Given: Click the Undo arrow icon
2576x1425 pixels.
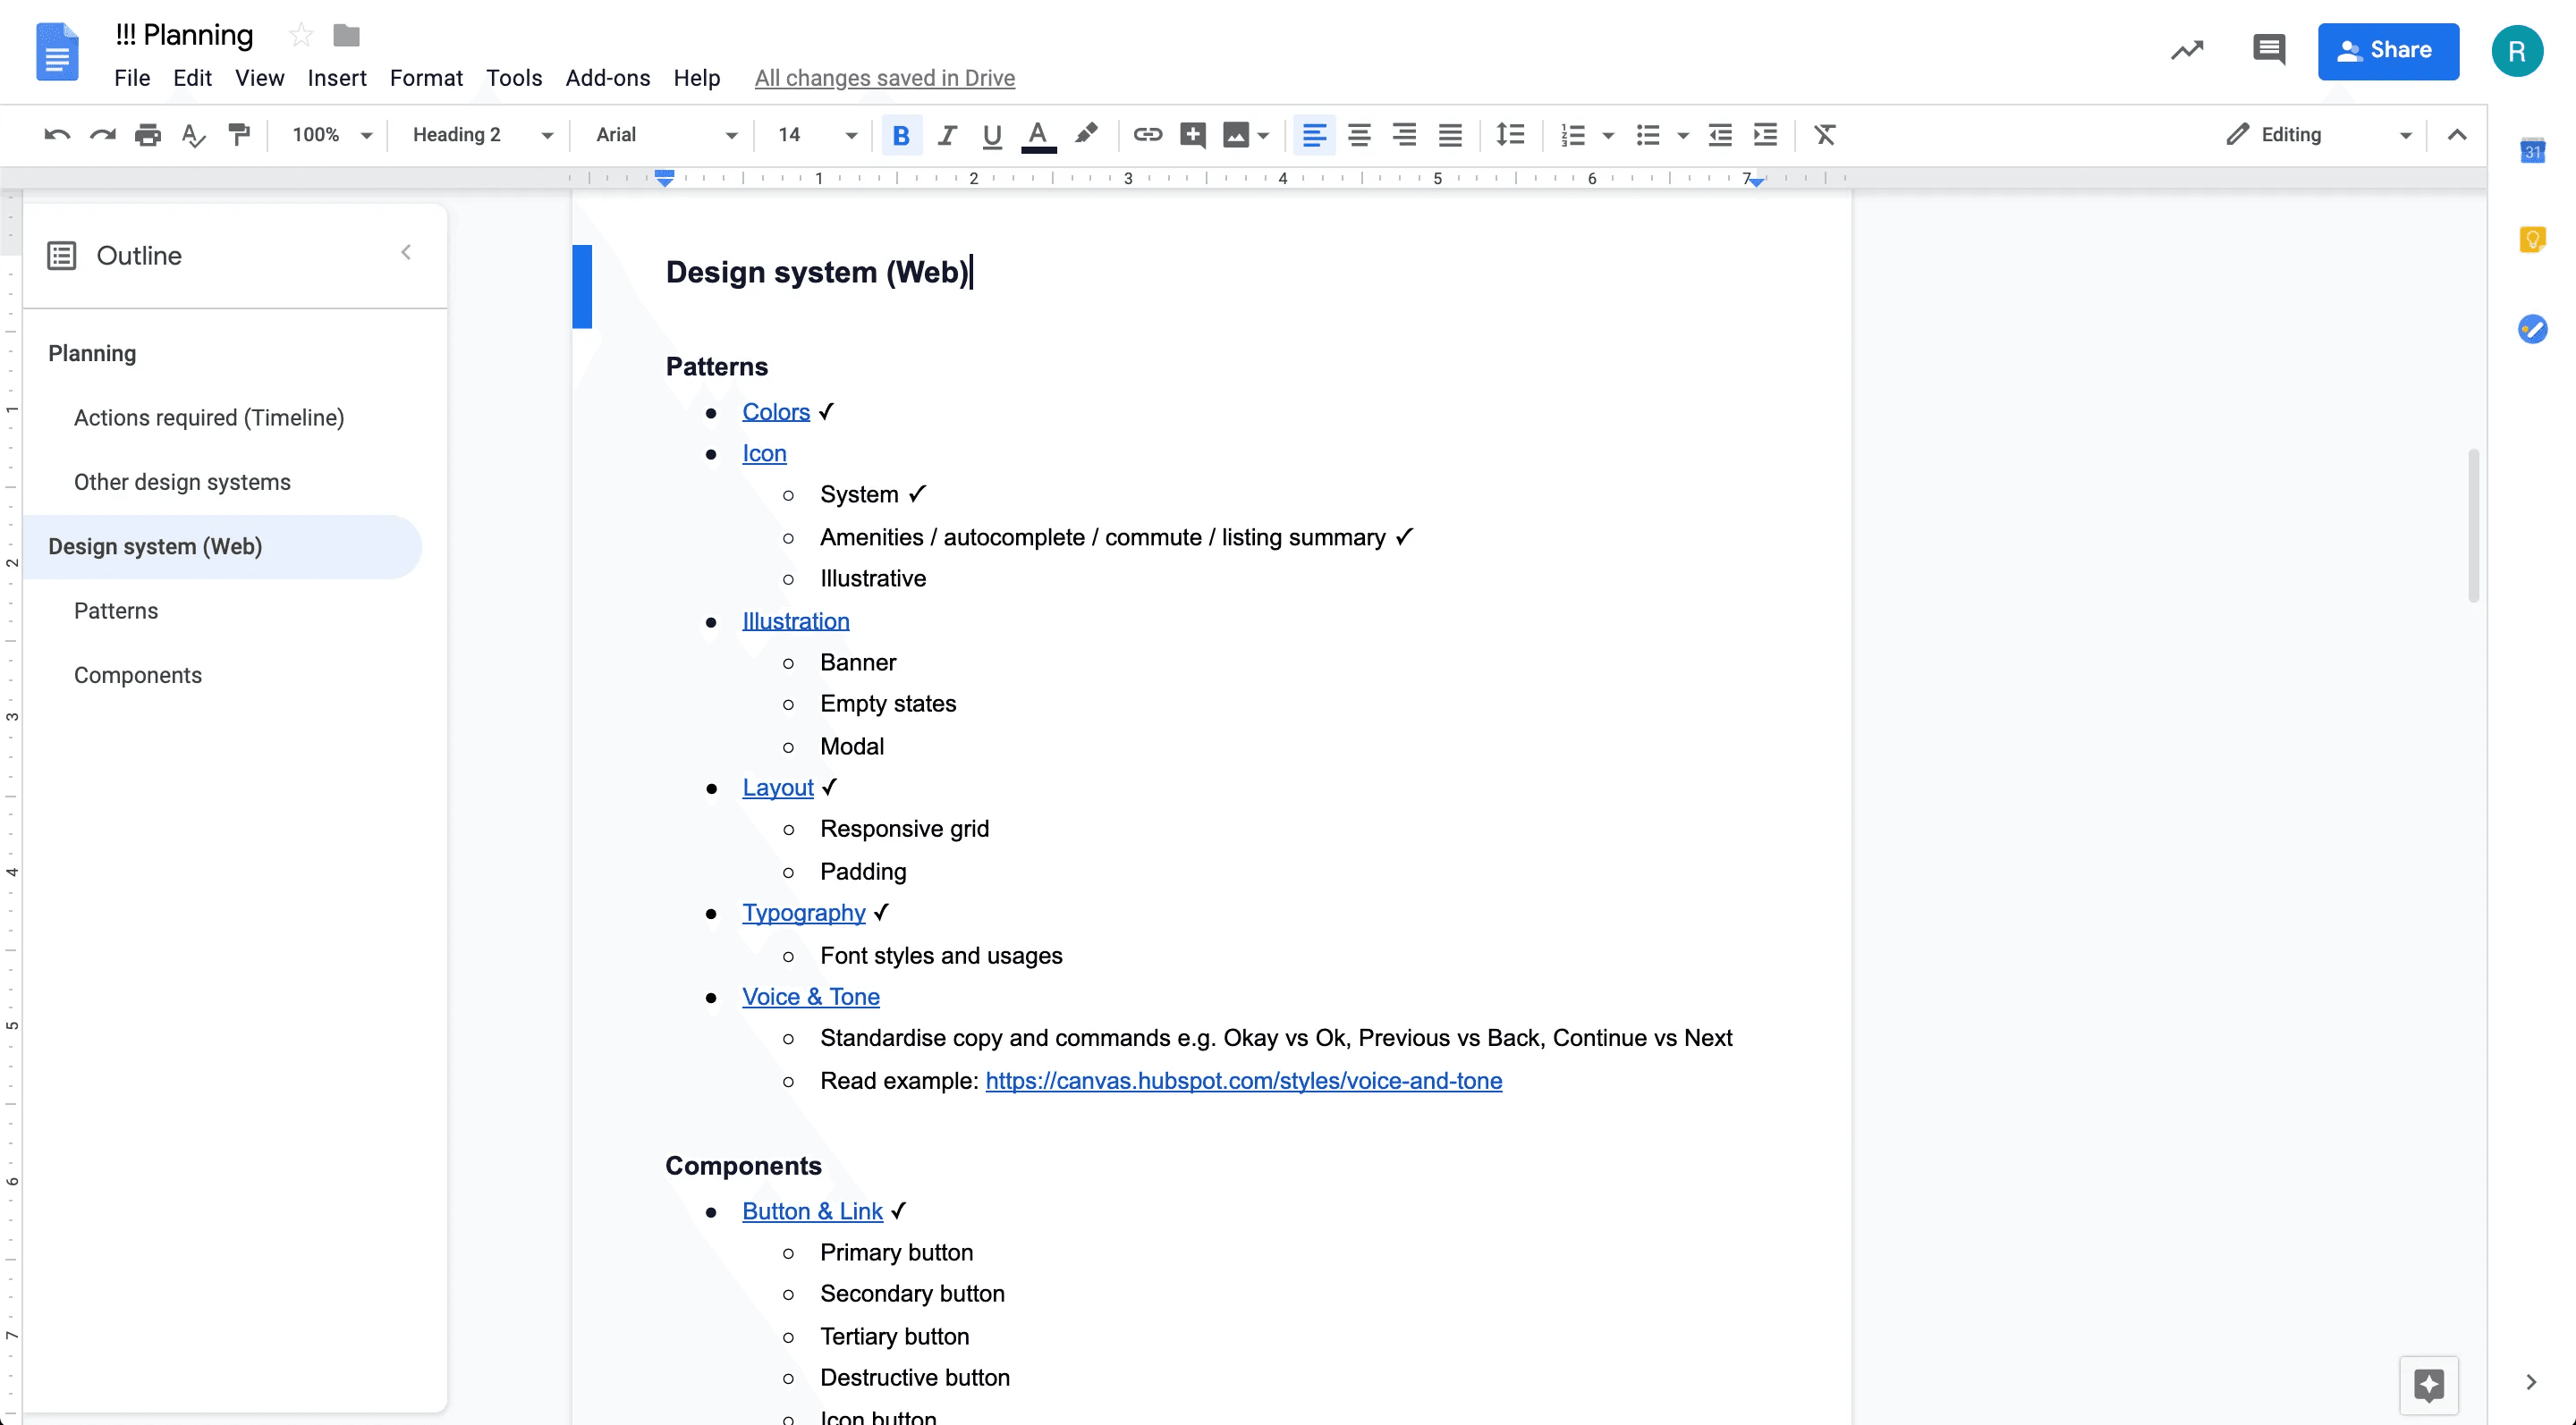Looking at the screenshot, I should click(x=57, y=135).
